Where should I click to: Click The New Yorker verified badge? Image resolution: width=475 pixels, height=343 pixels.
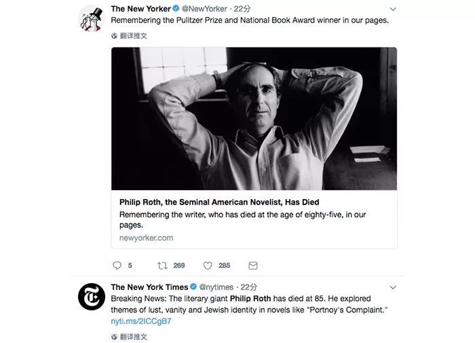tap(176, 9)
